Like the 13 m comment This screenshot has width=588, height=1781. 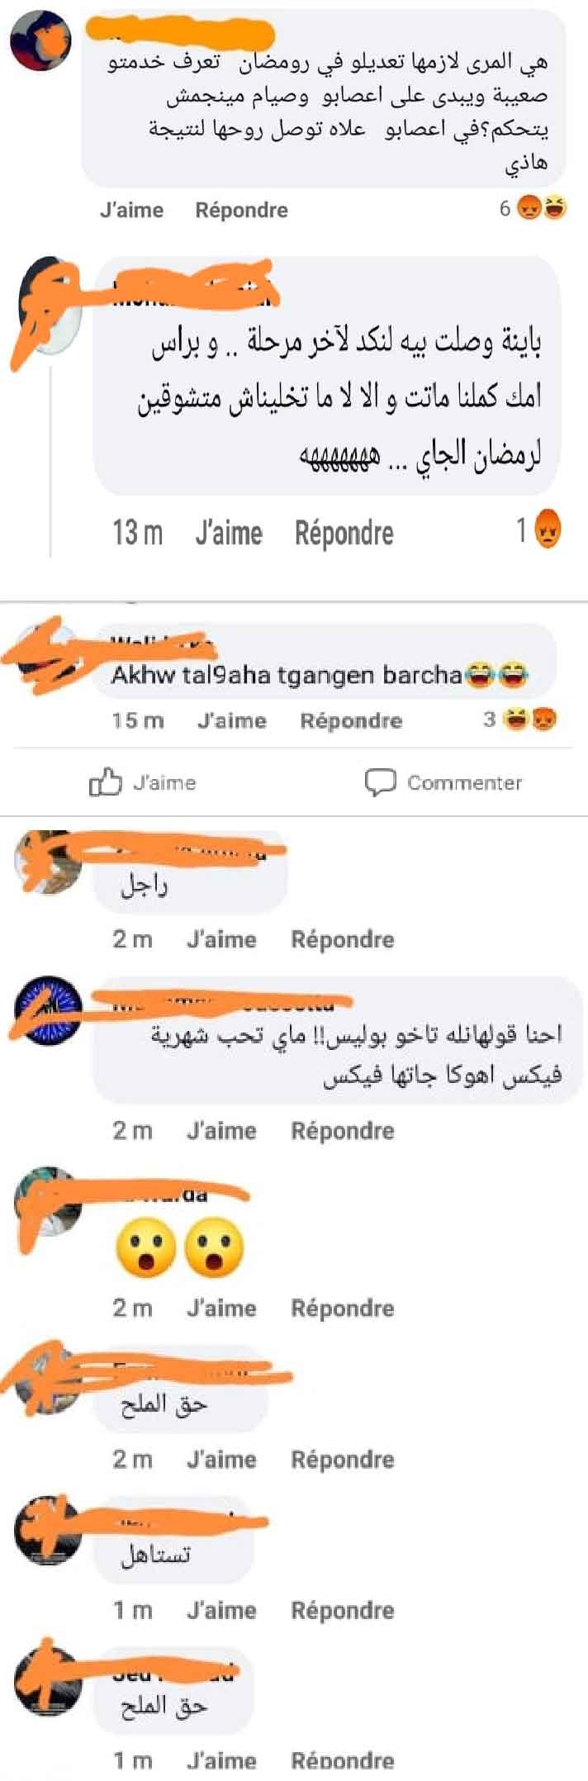coord(229,533)
